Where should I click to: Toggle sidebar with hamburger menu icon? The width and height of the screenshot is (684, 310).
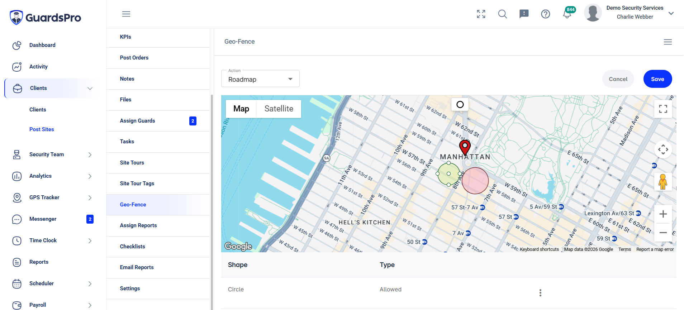click(126, 14)
